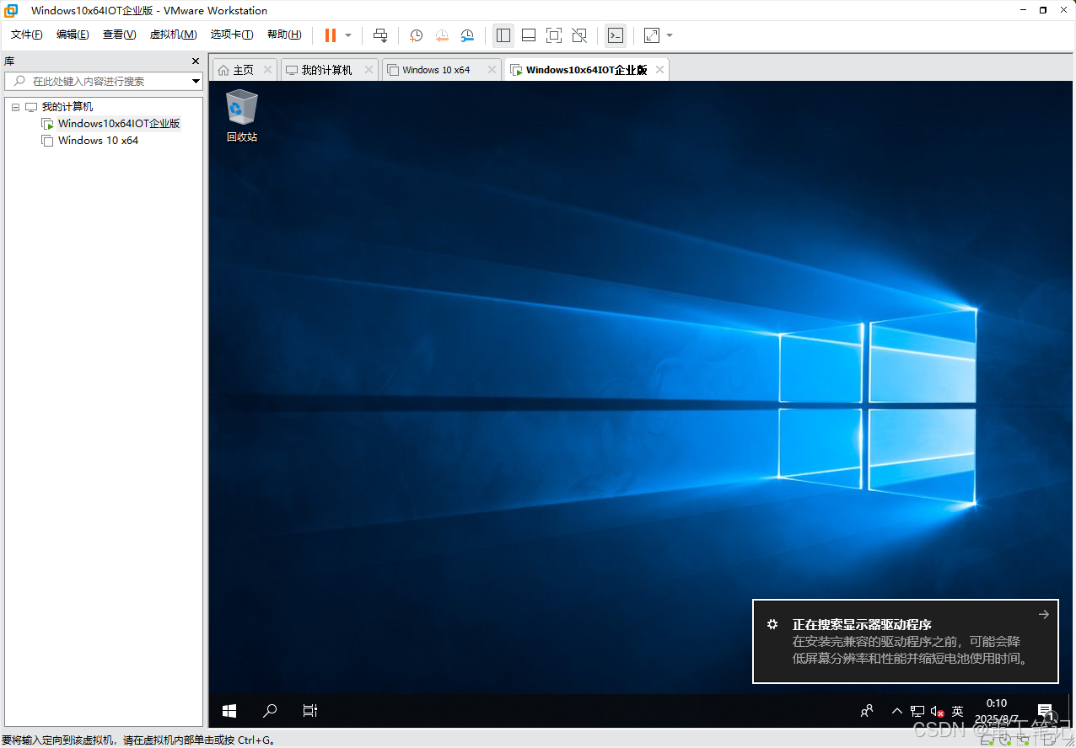Close the 主页 tab
This screenshot has height=748, width=1076.
click(267, 70)
